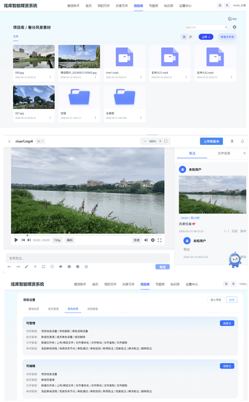249x402 pixels.
Task: Select the speech bubble annotation tool
Action: pyautogui.click(x=60, y=267)
